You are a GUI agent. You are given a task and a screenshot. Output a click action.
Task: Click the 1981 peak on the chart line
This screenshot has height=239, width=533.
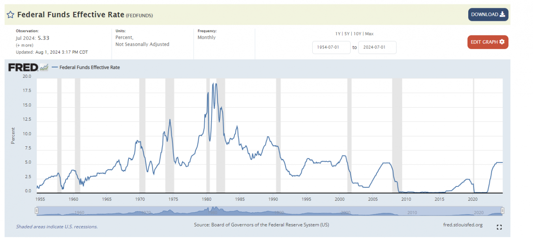tap(213, 84)
